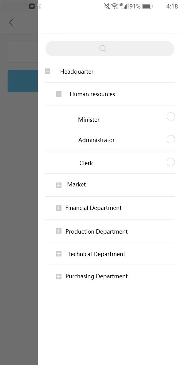Screen dimensions: 182x365
Task: Click the back arrow at top left
Action: 11,22
